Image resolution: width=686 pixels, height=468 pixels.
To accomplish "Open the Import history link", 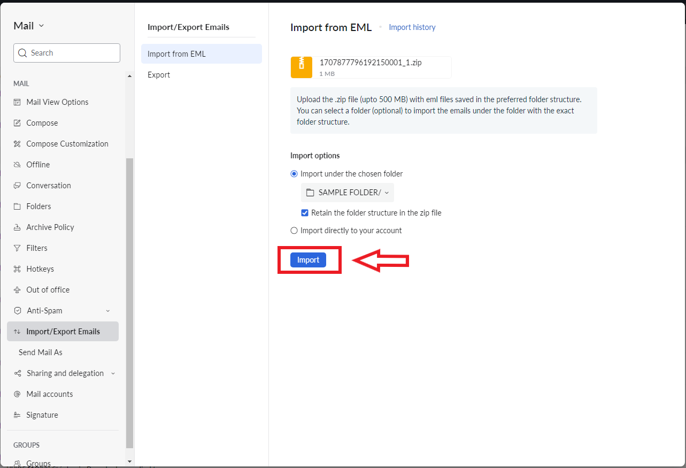I will pyautogui.click(x=412, y=27).
